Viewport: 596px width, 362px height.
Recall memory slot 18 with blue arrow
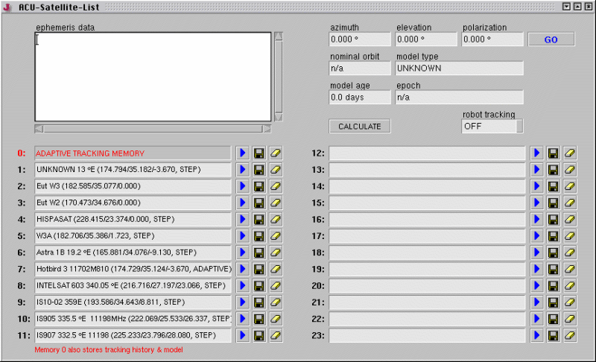pos(536,253)
